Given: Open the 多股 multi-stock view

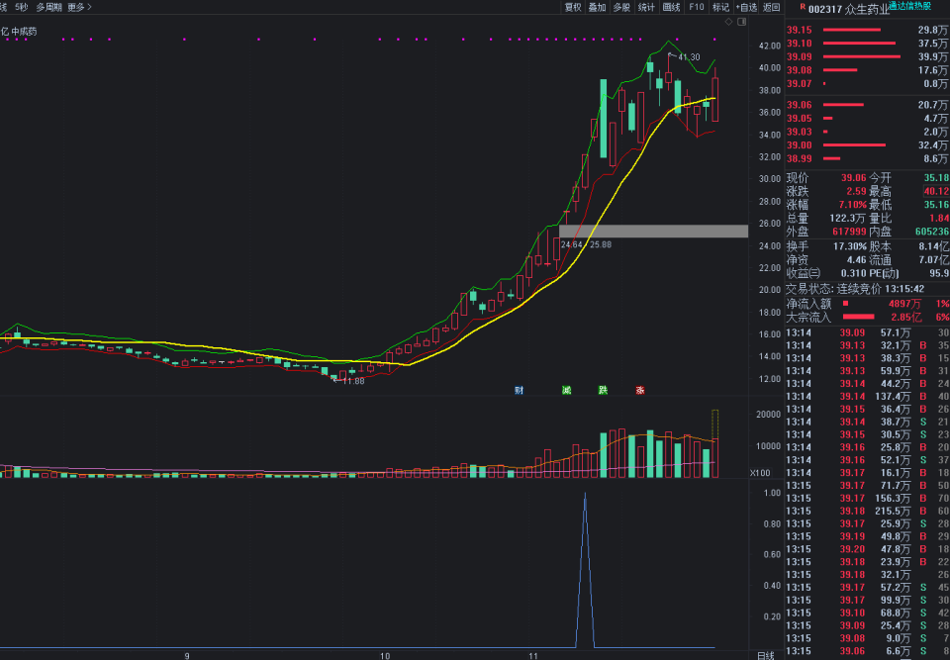Looking at the screenshot, I should (621, 7).
